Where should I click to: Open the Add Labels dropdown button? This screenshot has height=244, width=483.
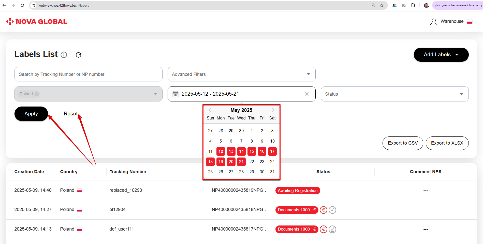tap(441, 55)
